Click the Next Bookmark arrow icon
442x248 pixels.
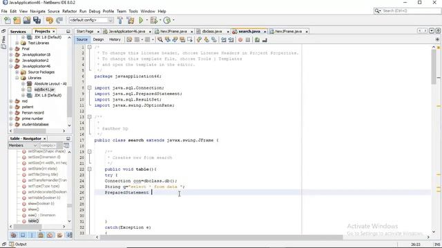click(206, 40)
